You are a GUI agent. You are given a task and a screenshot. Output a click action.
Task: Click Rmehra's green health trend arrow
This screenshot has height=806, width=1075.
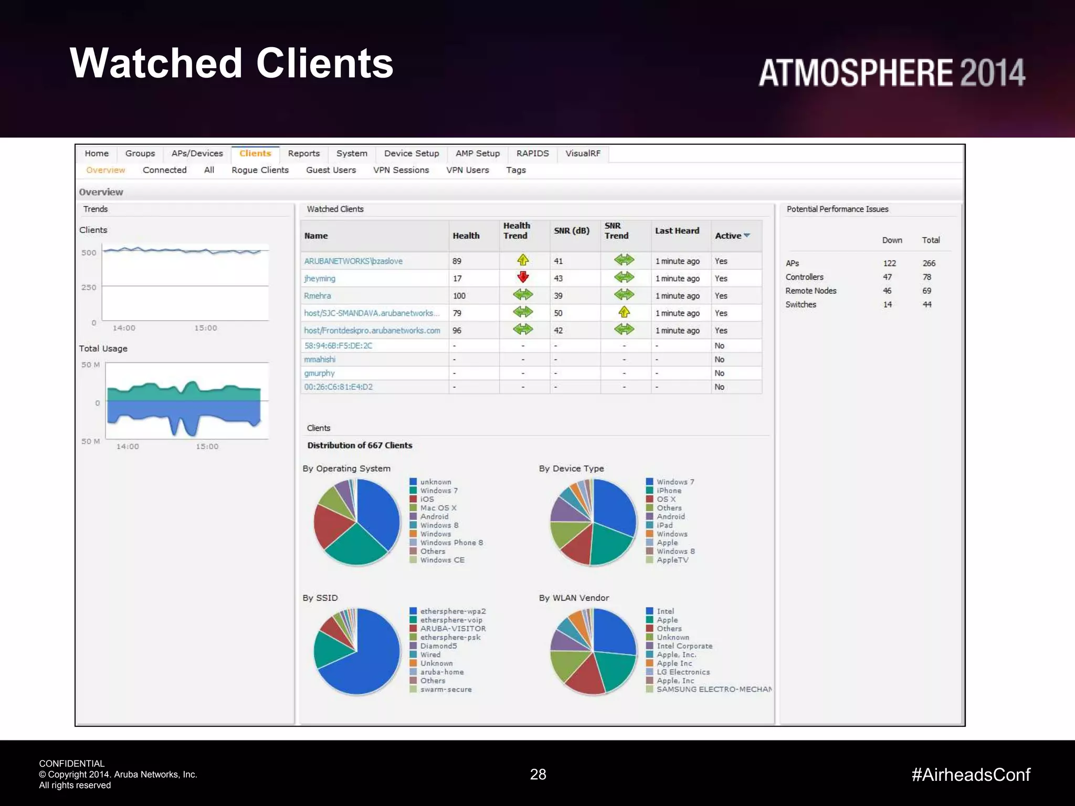coord(523,295)
